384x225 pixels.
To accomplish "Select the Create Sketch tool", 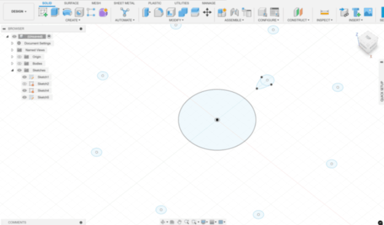I will [x=43, y=12].
